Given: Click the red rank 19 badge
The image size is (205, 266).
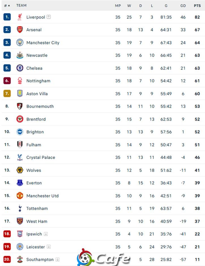Looking at the screenshot, I should point(7,246).
